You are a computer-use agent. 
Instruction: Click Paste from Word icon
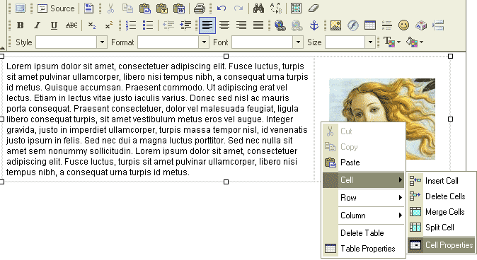pyautogui.click(x=179, y=8)
